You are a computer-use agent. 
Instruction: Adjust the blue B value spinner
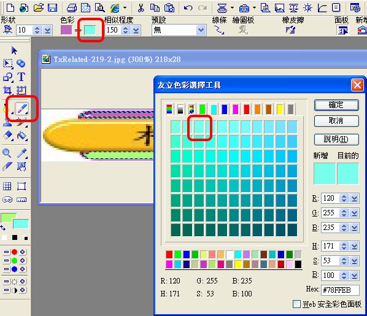coord(344,228)
